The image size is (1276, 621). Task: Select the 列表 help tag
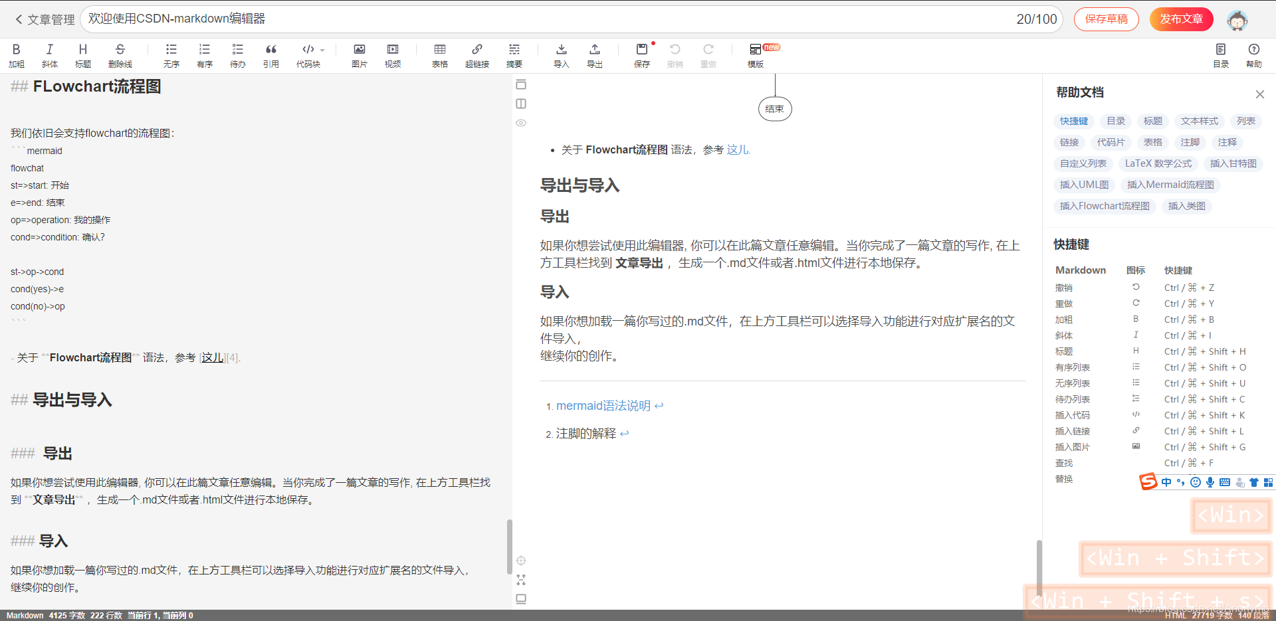[1246, 121]
